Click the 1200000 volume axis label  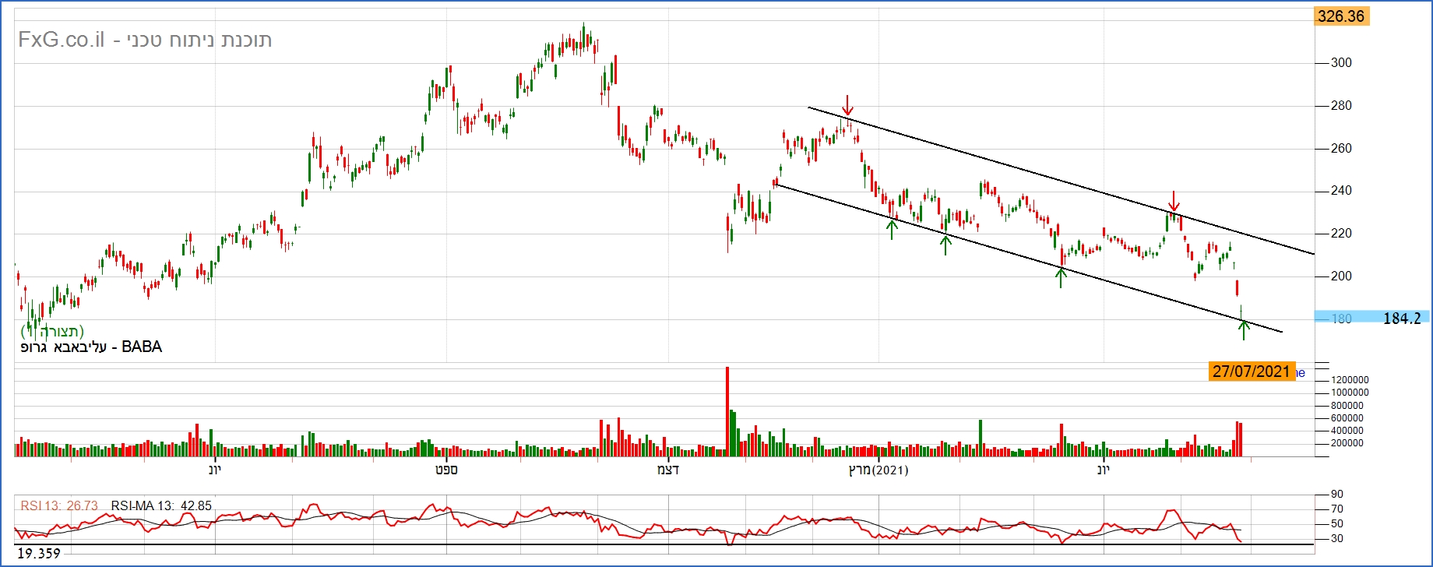[1350, 380]
